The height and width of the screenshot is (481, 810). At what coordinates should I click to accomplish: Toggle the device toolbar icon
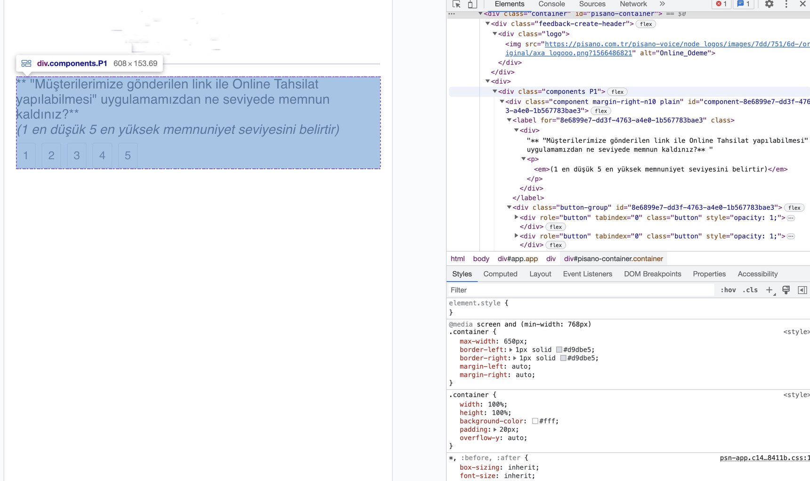pos(472,4)
